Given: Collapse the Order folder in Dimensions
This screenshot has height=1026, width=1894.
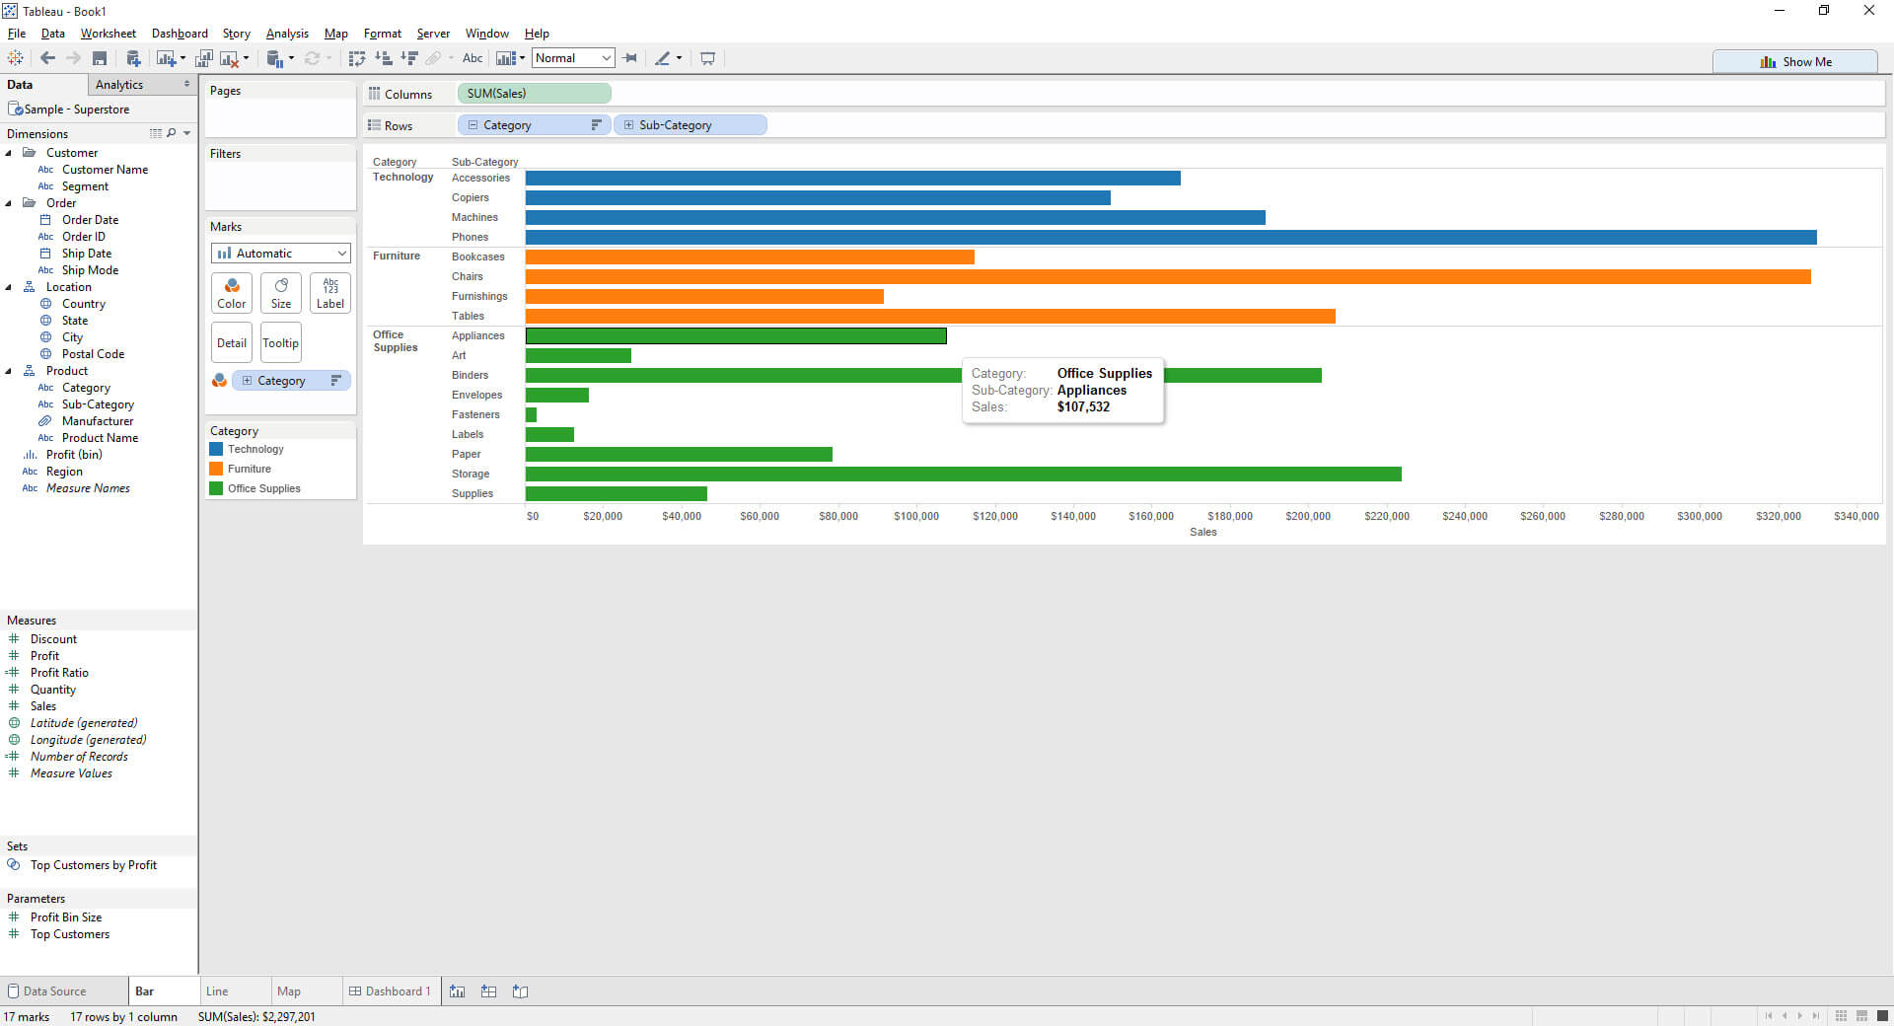Looking at the screenshot, I should pyautogui.click(x=9, y=203).
